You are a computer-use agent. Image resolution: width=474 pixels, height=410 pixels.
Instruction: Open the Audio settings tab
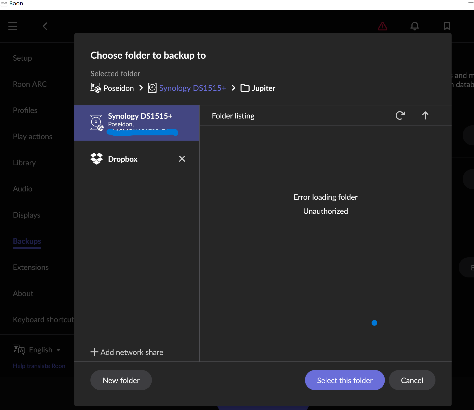coord(22,189)
